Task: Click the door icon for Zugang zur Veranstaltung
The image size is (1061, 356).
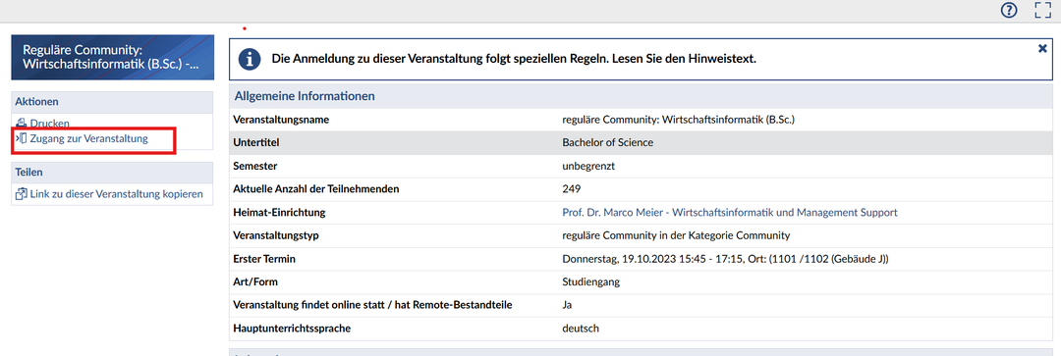Action: (21, 138)
